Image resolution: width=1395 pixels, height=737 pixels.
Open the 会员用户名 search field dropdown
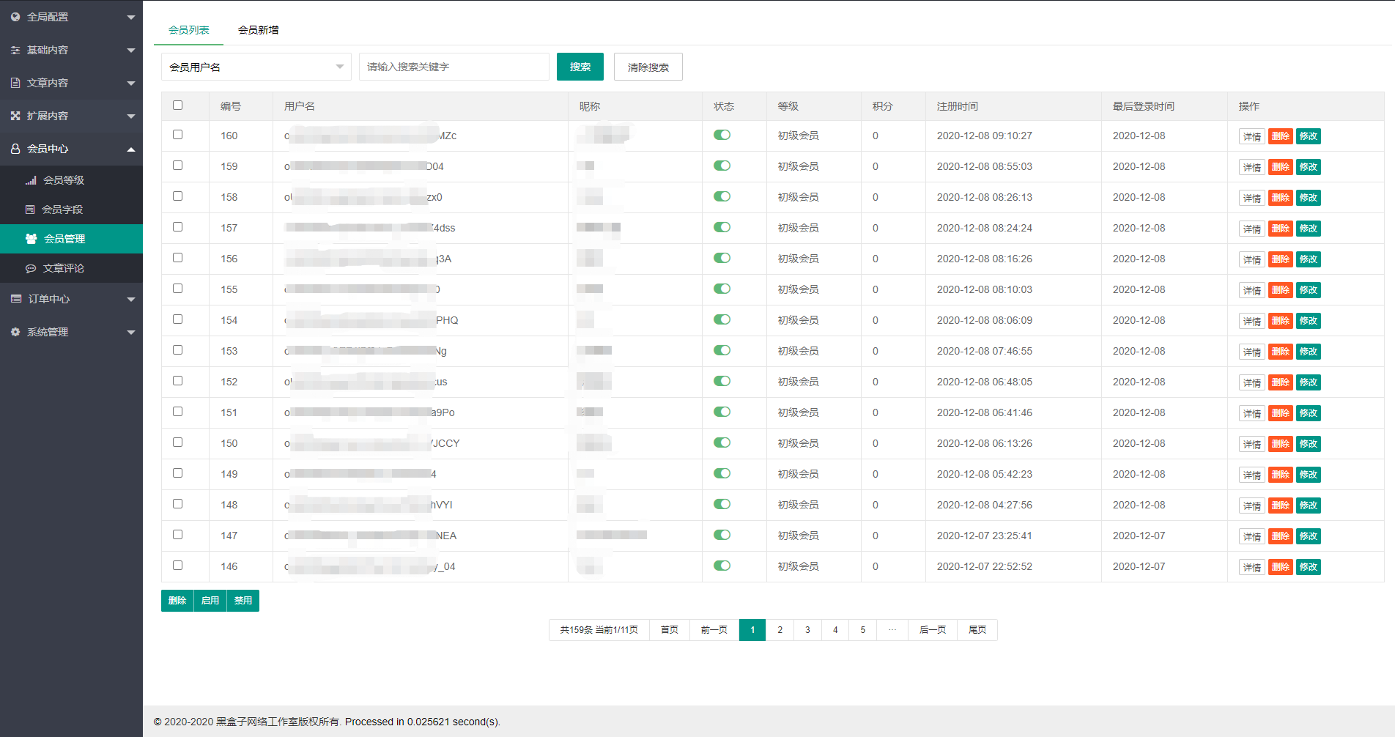coord(256,67)
